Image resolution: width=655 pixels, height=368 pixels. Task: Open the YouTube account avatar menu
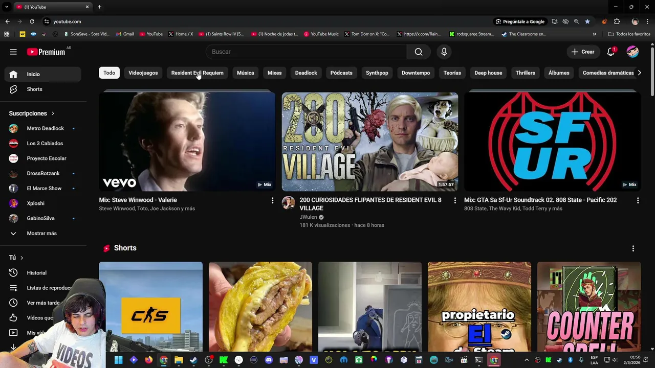coord(632,52)
